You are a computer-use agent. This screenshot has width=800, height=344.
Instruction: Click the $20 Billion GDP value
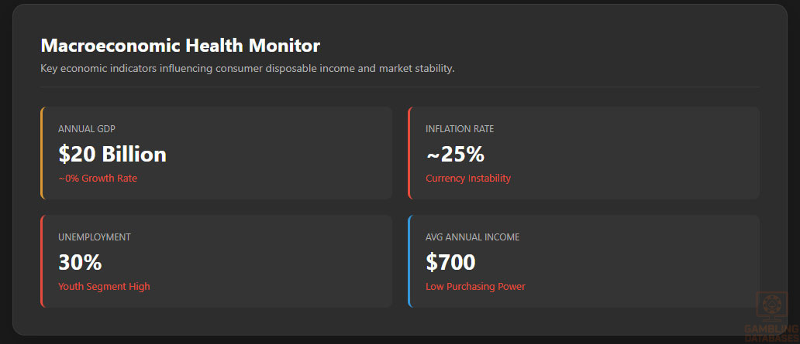(112, 154)
